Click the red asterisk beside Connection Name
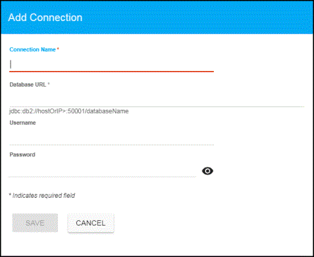 point(58,49)
